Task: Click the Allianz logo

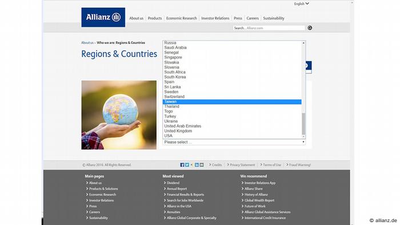Action: (x=103, y=17)
